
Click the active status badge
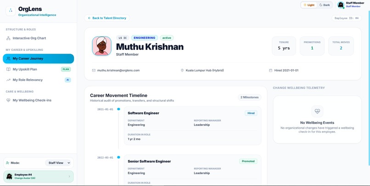[167, 38]
